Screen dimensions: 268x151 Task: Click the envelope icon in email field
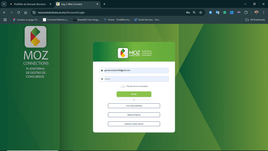coord(102,70)
